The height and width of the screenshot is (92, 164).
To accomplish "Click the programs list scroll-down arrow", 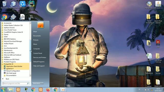I will 30,75.
